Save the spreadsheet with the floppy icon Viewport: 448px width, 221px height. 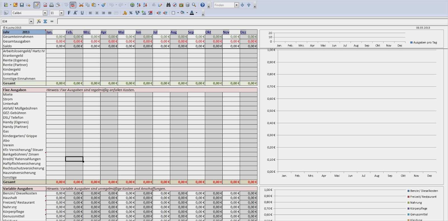(x=22, y=5)
